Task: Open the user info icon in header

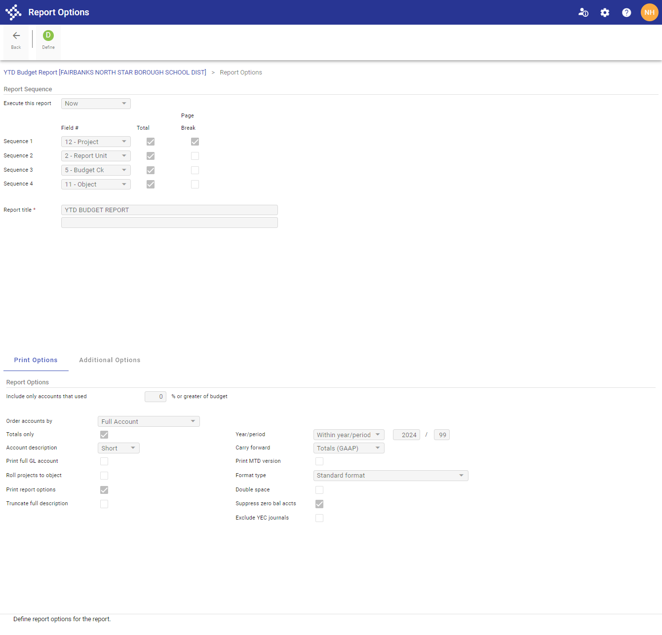Action: tap(583, 12)
